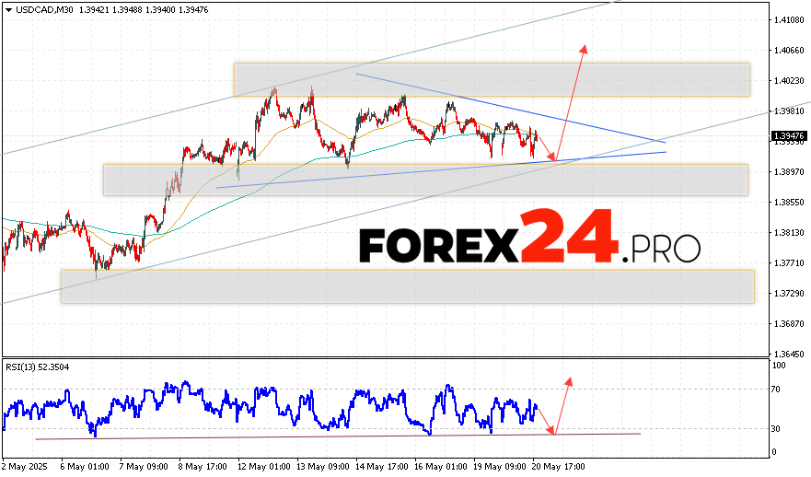Click the triangle arrow beside USDCAD,M30
The image size is (811, 477).
pyautogui.click(x=6, y=8)
